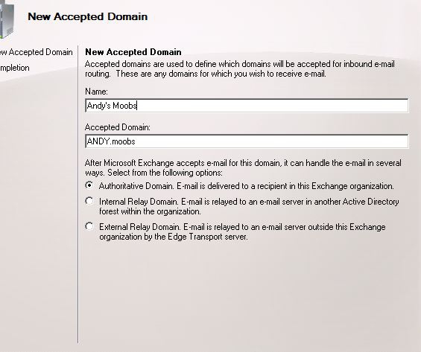Click the Accepted Domain: field label

pyautogui.click(x=118, y=127)
